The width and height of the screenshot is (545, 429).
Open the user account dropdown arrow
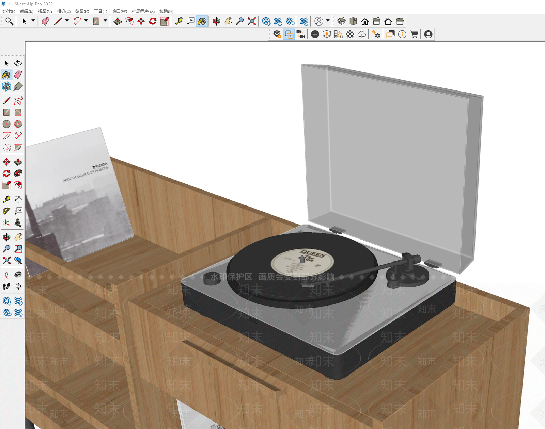coord(328,21)
